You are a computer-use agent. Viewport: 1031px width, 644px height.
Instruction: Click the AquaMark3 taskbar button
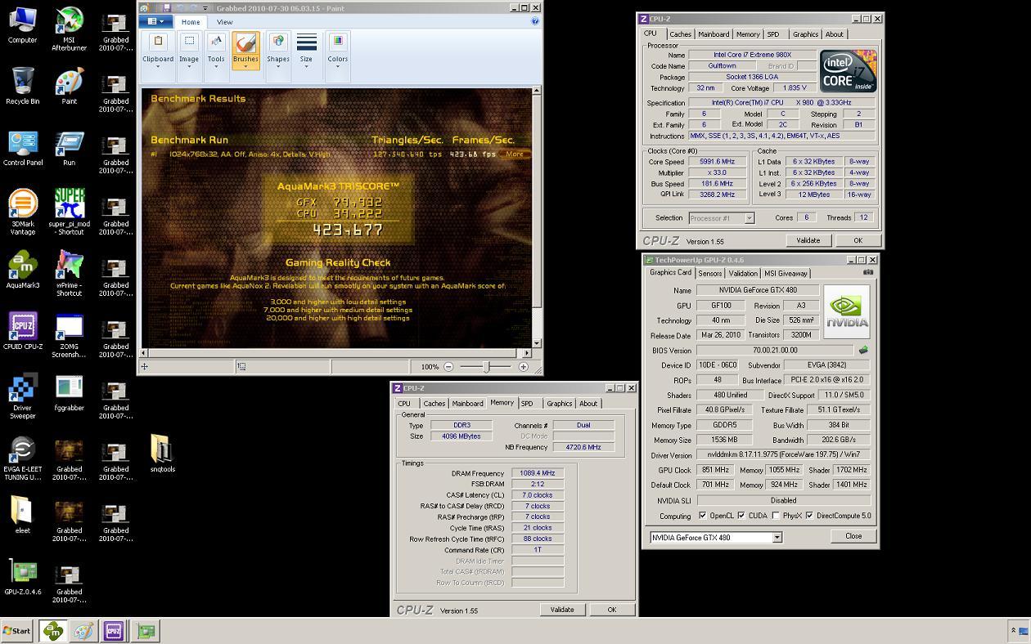(52, 631)
